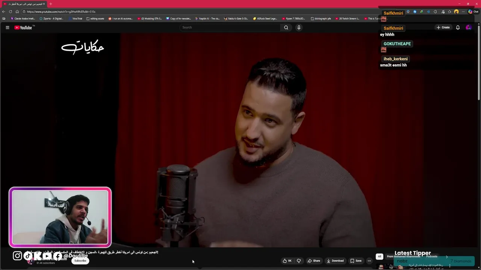Click the channel avatar next to Subscribe

tap(30, 261)
